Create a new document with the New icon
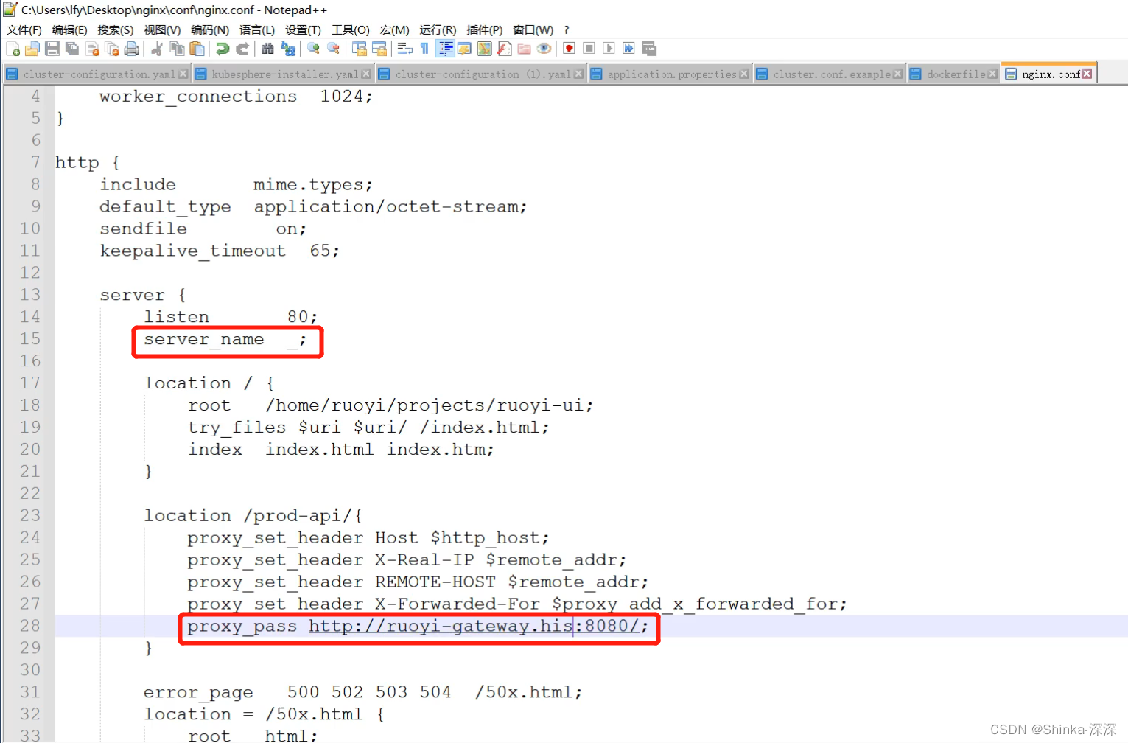Viewport: 1128px width, 743px height. (13, 49)
